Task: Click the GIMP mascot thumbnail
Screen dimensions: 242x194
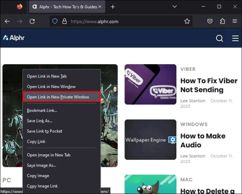Action: [150, 184]
